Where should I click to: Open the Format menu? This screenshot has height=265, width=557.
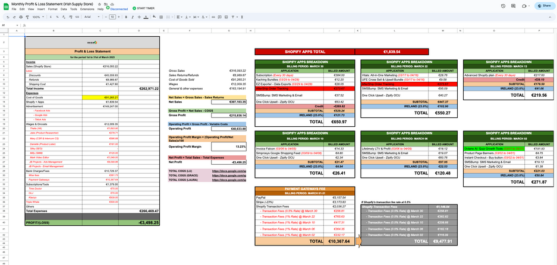tap(52, 9)
